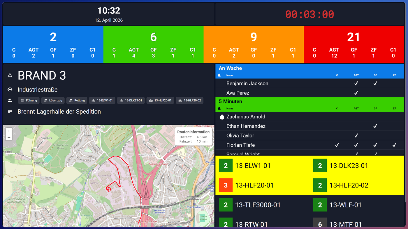Click the red 00:03:00 countdown timer
This screenshot has width=408, height=229.
tap(309, 14)
